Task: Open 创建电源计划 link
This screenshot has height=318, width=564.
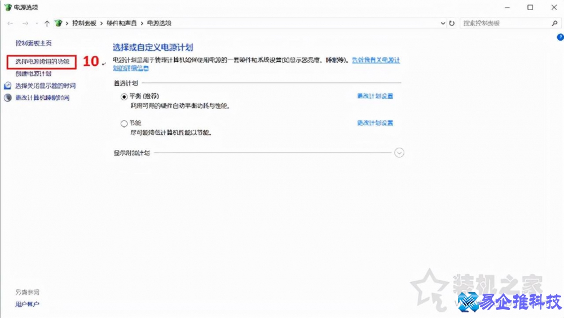Action: point(33,74)
